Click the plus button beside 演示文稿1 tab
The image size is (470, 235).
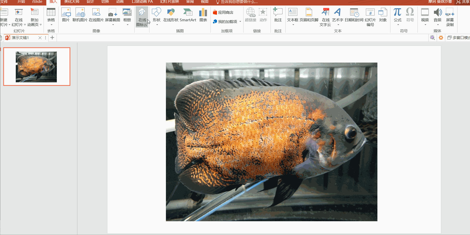(52, 38)
